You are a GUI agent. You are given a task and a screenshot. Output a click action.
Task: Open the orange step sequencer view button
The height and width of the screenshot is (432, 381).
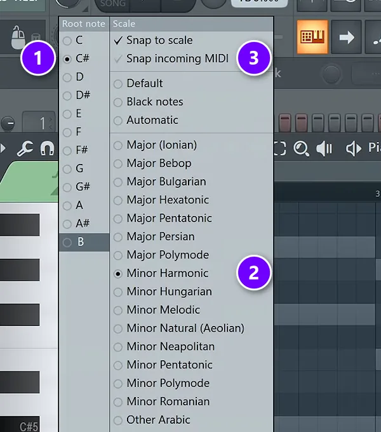[x=312, y=37]
